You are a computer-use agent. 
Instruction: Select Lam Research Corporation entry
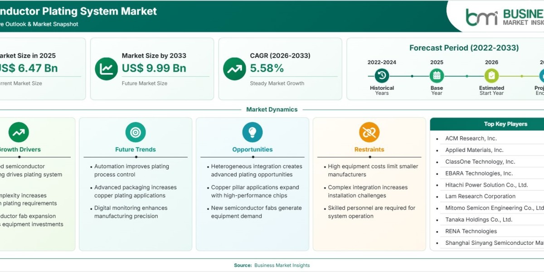point(480,196)
